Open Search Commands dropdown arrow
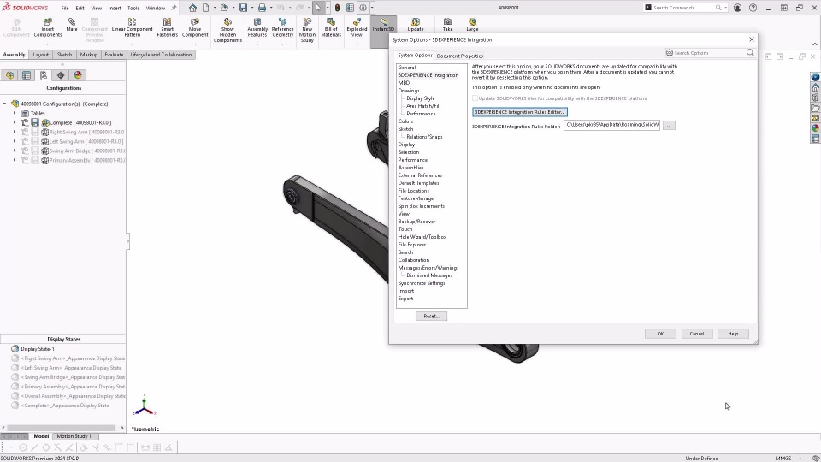Screen dimensions: 821x462 tap(726, 8)
